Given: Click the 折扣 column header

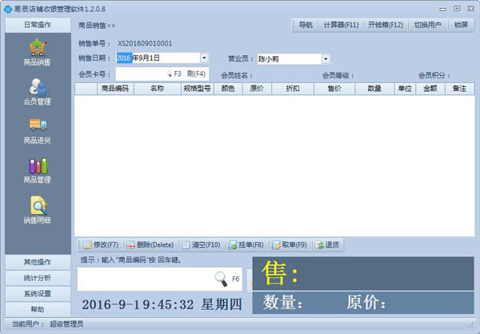Looking at the screenshot, I should pos(293,89).
